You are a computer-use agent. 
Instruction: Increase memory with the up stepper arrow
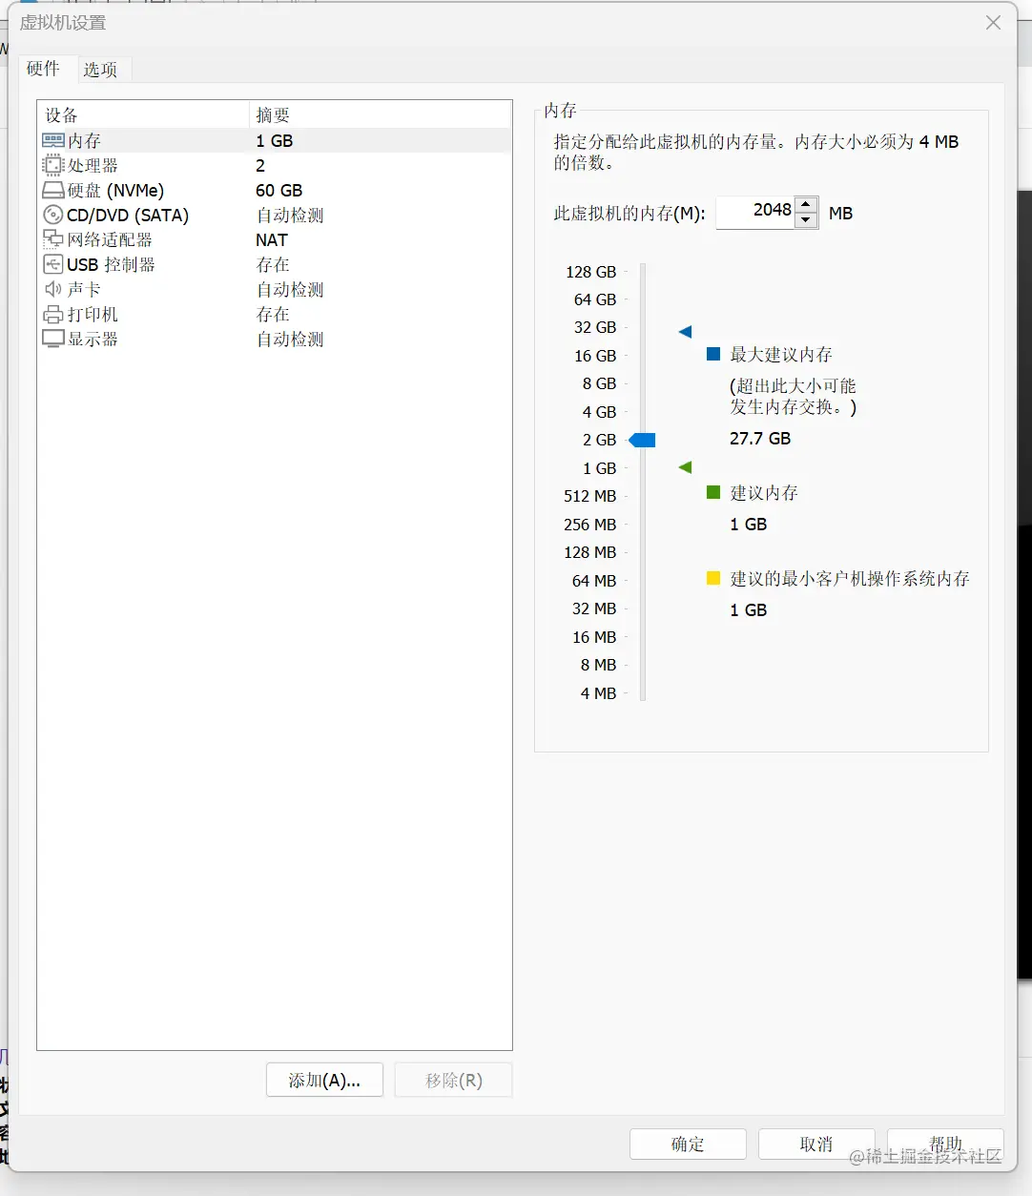pyautogui.click(x=806, y=205)
